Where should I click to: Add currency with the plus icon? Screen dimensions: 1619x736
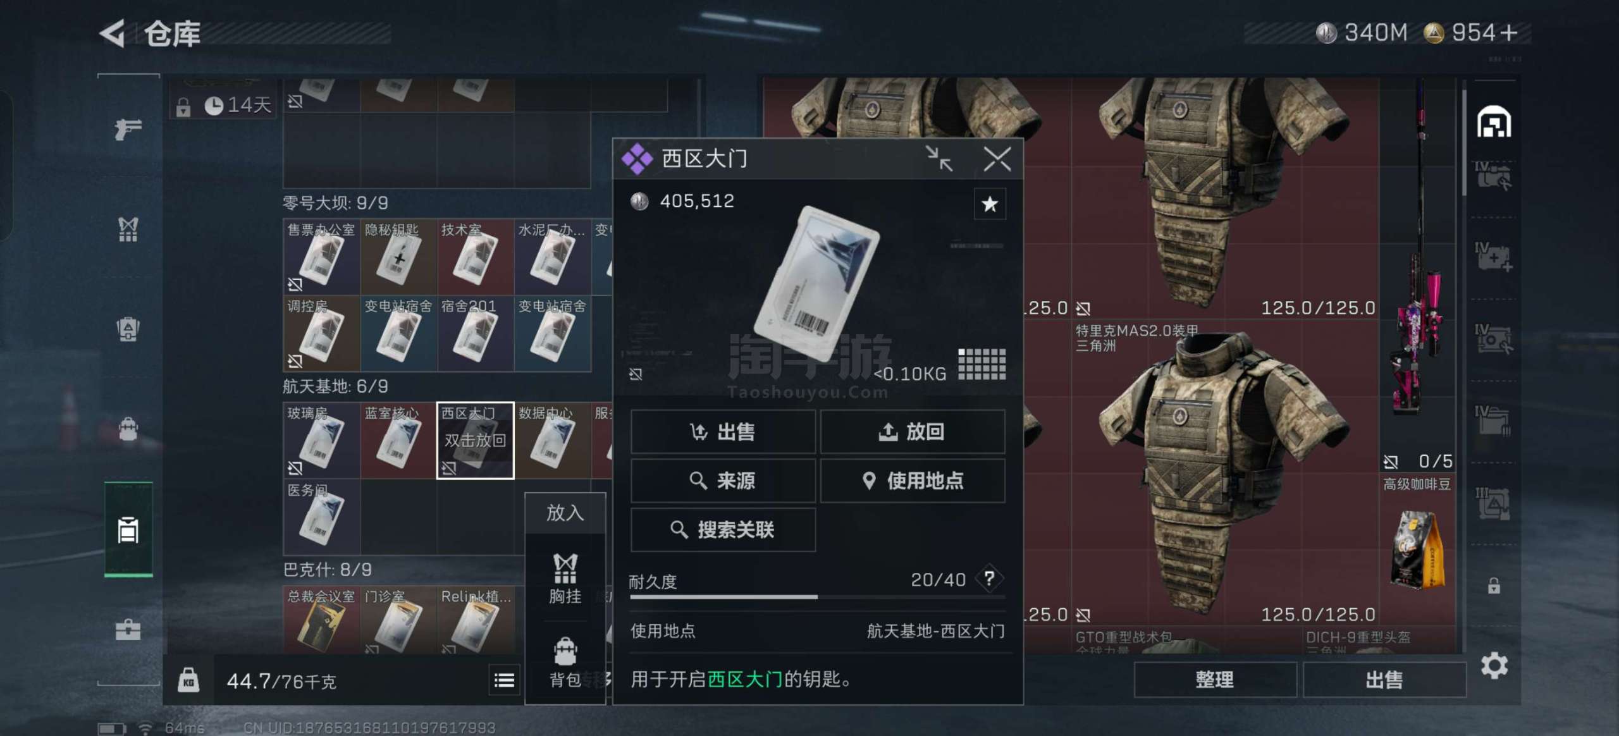[x=1508, y=33]
